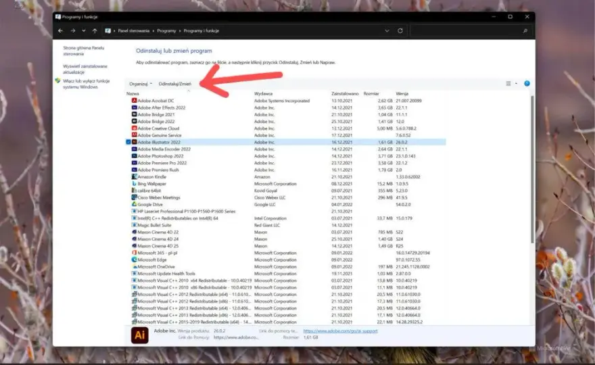Uncheck the Adobe Illustrator 2022 checkbox
This screenshot has width=595, height=365.
[x=128, y=142]
